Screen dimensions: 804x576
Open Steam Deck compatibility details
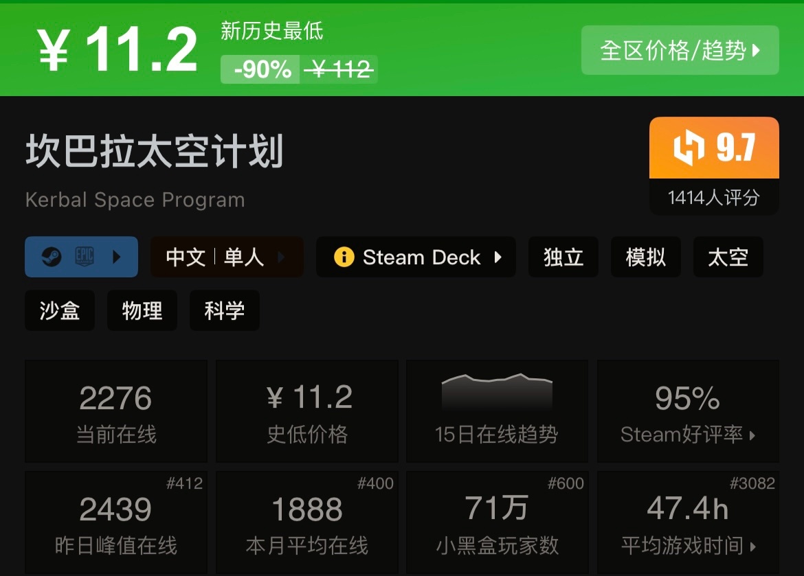tap(416, 257)
